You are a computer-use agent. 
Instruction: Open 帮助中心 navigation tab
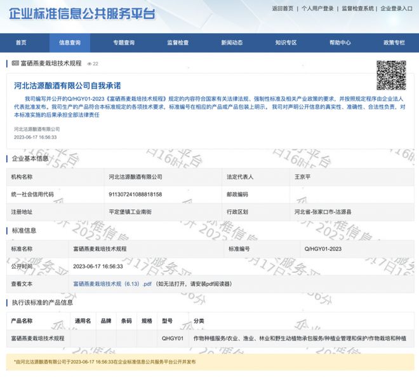[340, 43]
